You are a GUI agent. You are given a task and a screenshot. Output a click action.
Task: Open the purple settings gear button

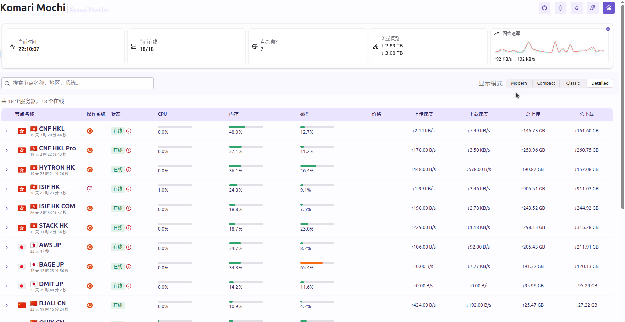(609, 8)
